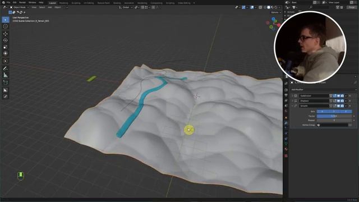Click the Vertex Group input field
The width and height of the screenshot is (359, 202).
(333, 125)
